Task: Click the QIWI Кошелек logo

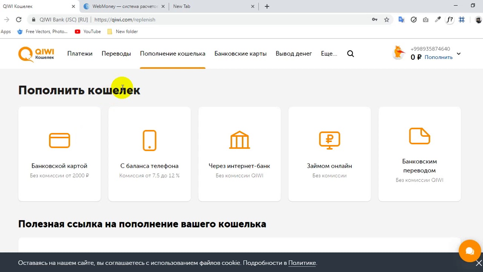Action: 36,54
